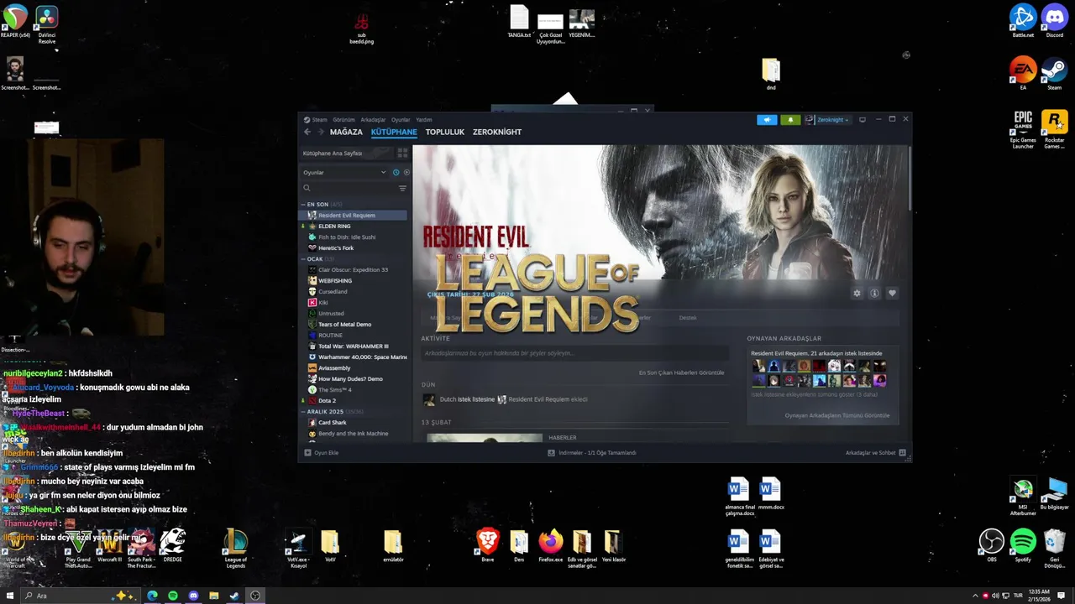Screen dimensions: 1075x604
Task: Open the Brave browser desktop shortcut
Action: (487, 544)
